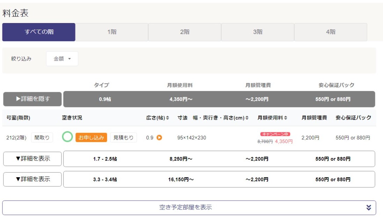The height and width of the screenshot is (217, 383).
Task: Click the キャンペーン中 badge
Action: [x=275, y=134]
